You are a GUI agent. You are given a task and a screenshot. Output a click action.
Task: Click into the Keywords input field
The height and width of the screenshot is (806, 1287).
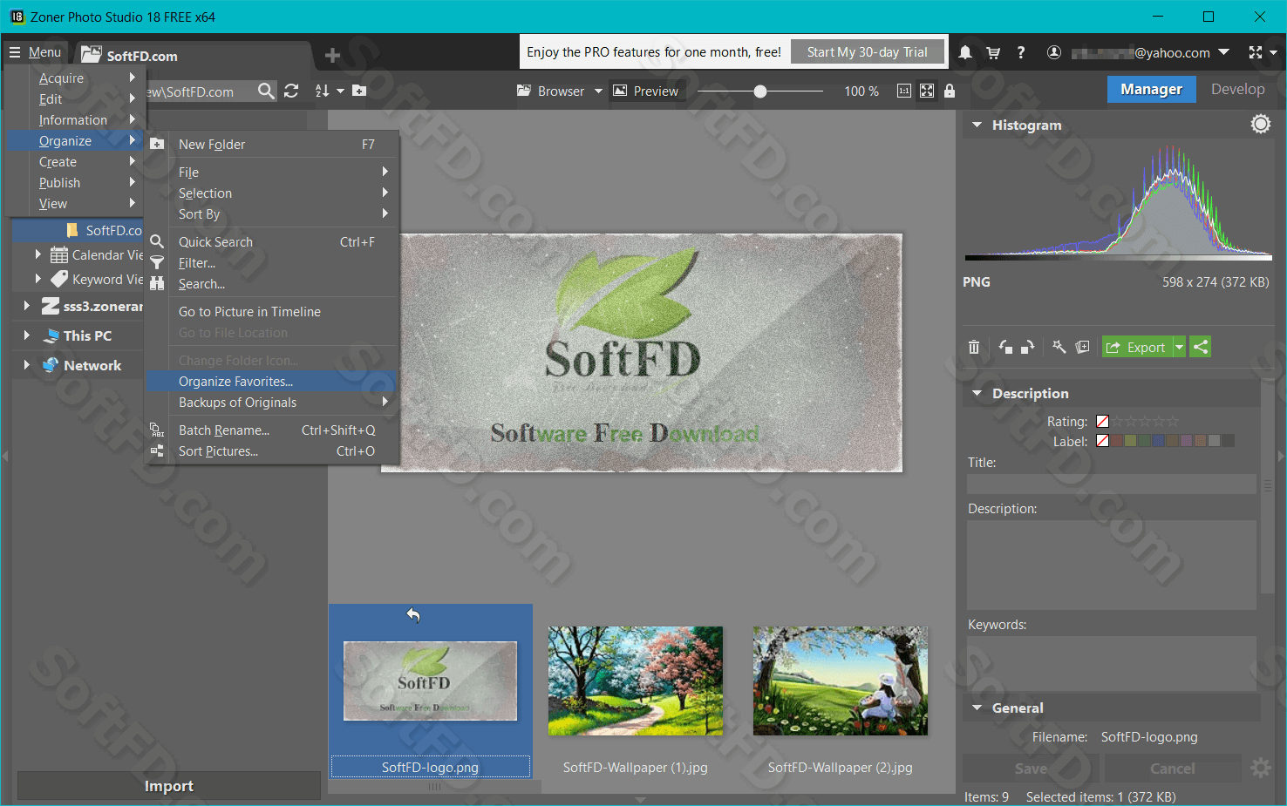click(1111, 663)
